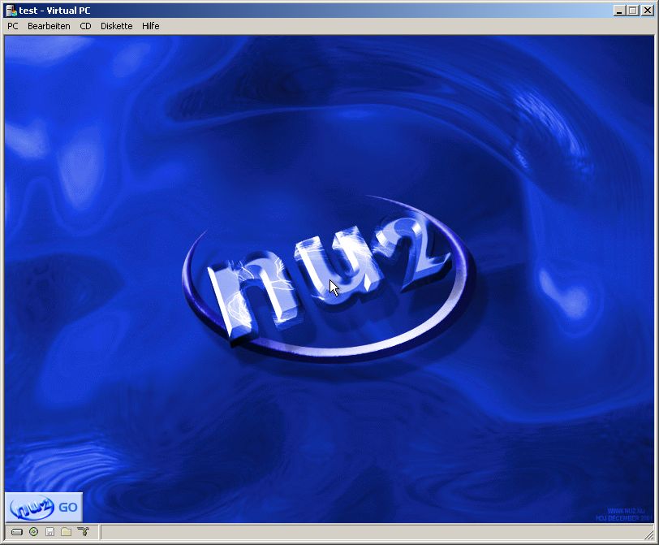Click the Virtual PC title bar icon
Image resolution: width=659 pixels, height=545 pixels.
click(x=11, y=10)
